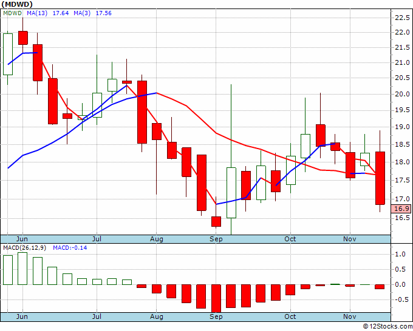This screenshot has width=413, height=331.
Task: Click the 0.0 MACD axis label
Action: coord(400,284)
